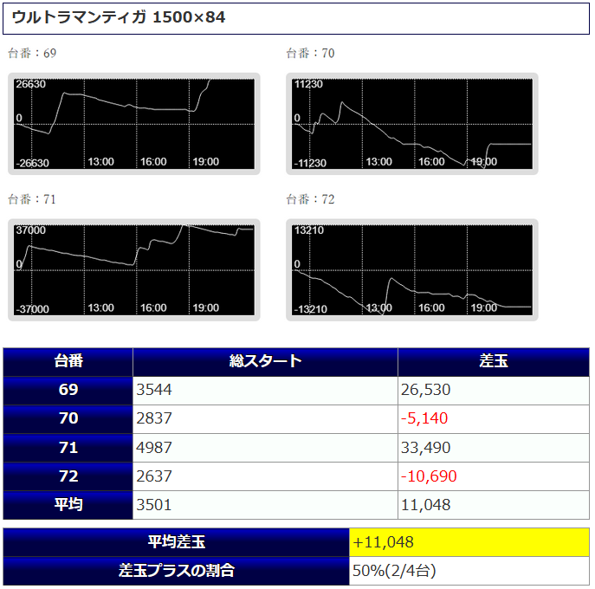This screenshot has height=589, width=595.
Task: Click the 台番：71 label above graph
Action: (32, 199)
